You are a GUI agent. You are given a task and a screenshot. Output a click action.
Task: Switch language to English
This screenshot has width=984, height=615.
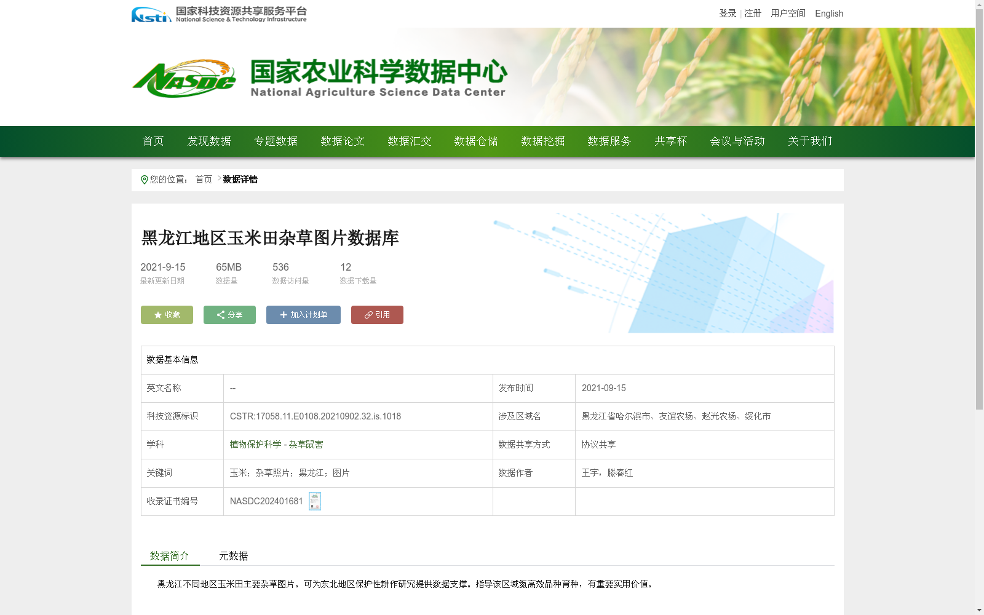coord(829,14)
